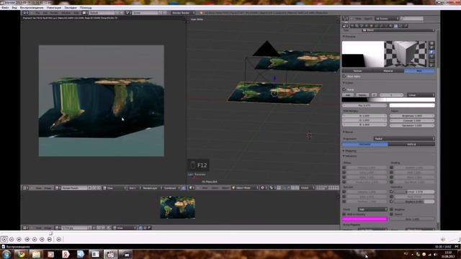Open the Object properties tab

click(x=371, y=26)
